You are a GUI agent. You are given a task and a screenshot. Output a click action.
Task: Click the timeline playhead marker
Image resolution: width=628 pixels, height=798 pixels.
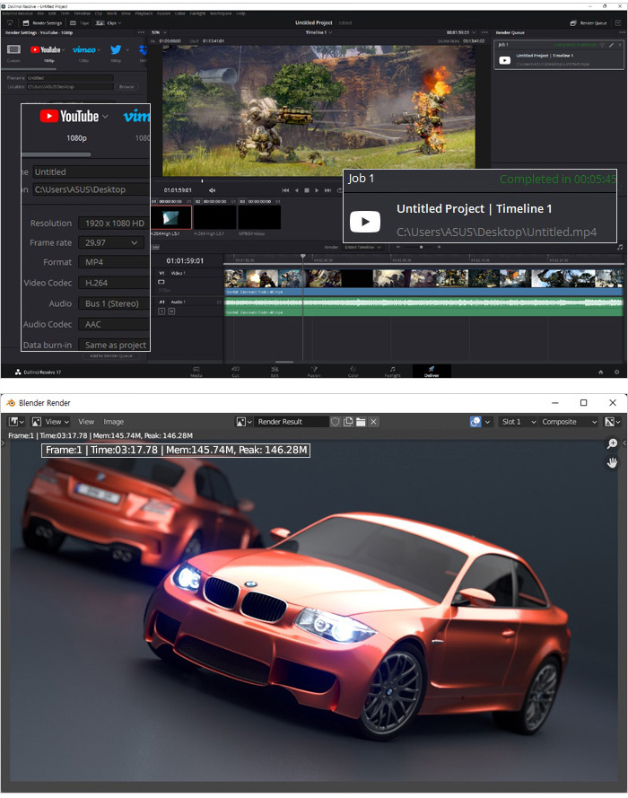[303, 257]
